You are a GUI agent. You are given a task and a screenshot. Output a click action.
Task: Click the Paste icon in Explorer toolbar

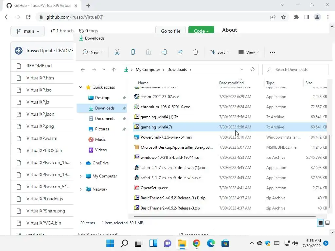148,52
